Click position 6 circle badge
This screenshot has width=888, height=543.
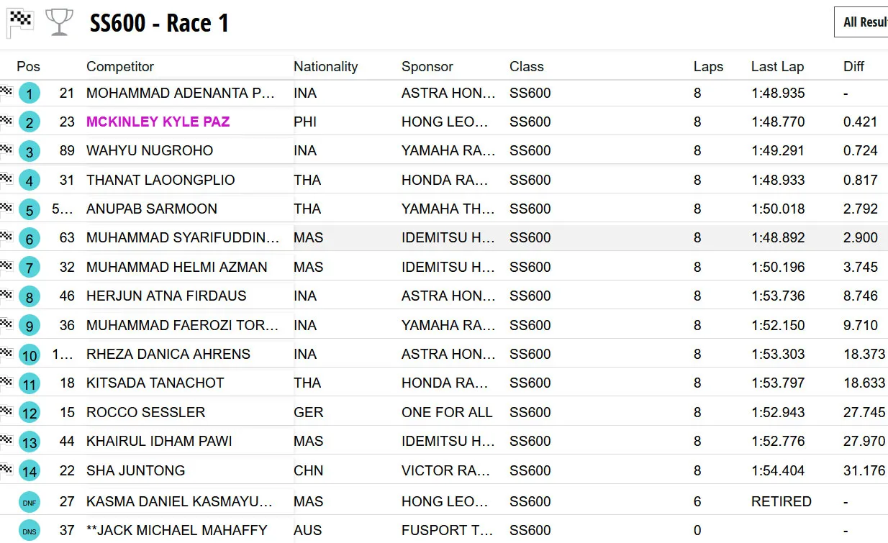29,239
